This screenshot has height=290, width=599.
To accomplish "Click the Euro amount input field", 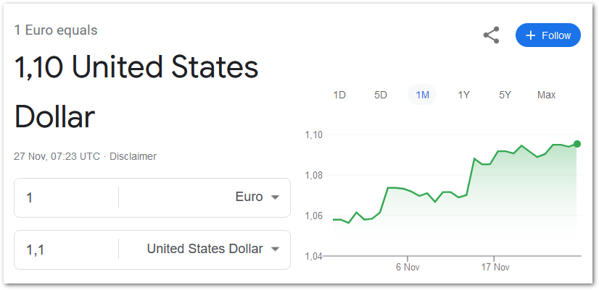I will point(65,197).
